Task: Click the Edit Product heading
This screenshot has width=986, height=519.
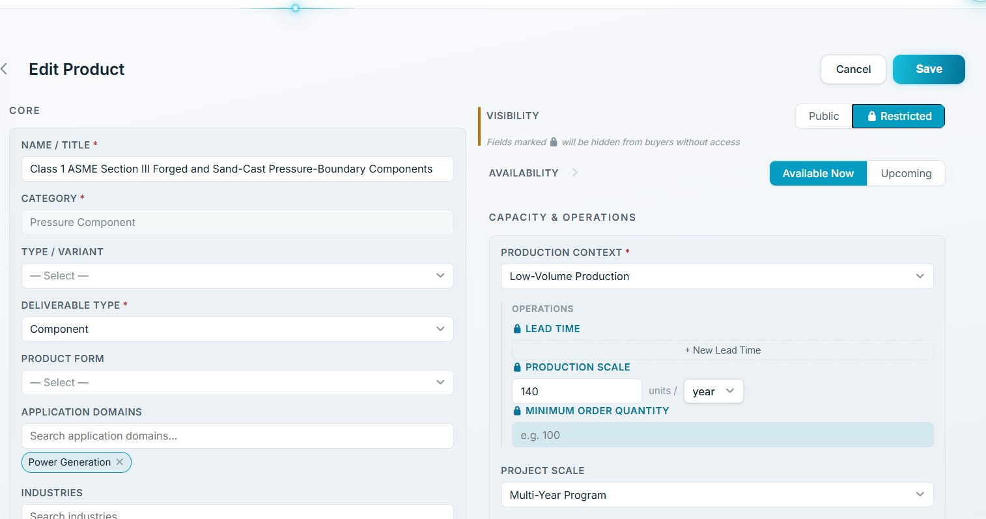Action: point(77,69)
